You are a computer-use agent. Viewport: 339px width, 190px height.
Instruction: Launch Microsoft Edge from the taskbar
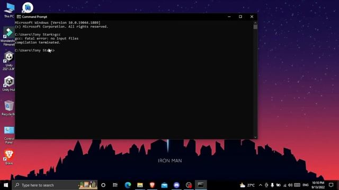click(128, 185)
